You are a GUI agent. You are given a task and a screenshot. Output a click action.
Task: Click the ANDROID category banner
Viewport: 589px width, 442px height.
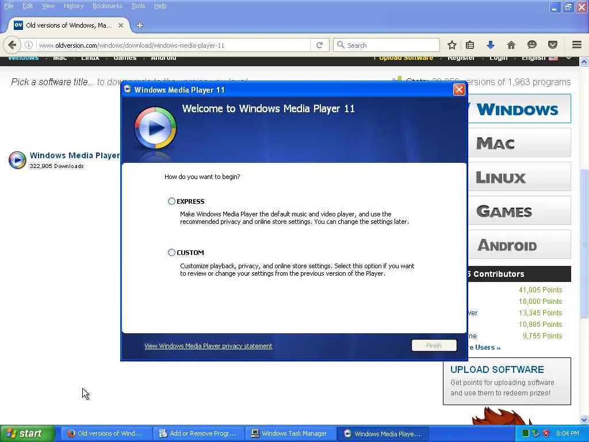pyautogui.click(x=519, y=245)
